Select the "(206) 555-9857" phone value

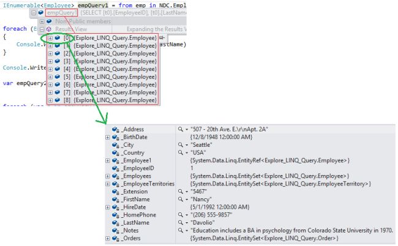point(211,215)
